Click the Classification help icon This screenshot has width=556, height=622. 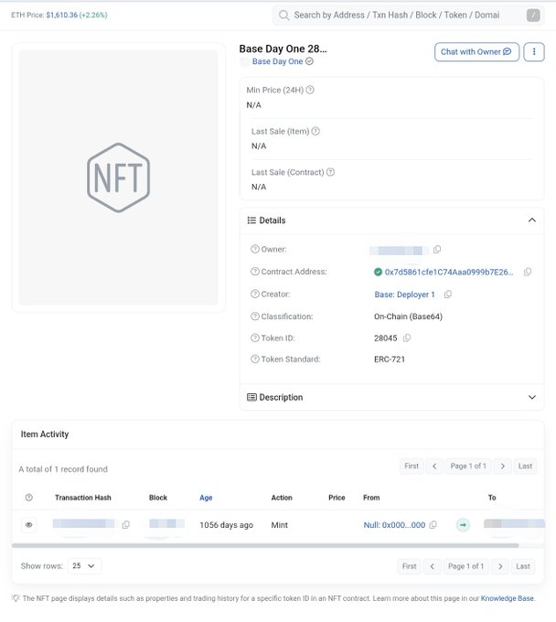[x=255, y=316]
